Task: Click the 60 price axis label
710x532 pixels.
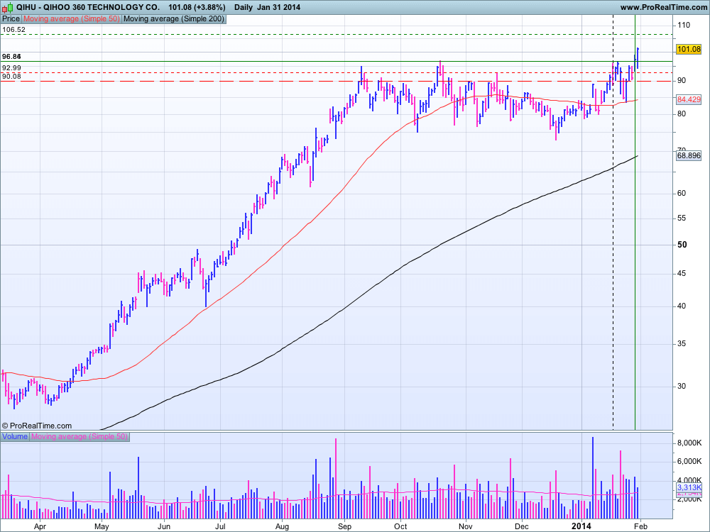Action: coord(682,193)
